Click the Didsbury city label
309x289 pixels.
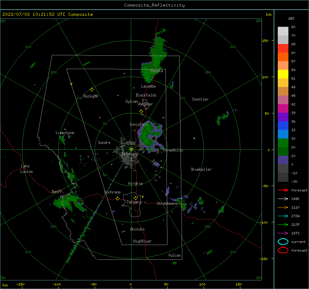(x=129, y=154)
